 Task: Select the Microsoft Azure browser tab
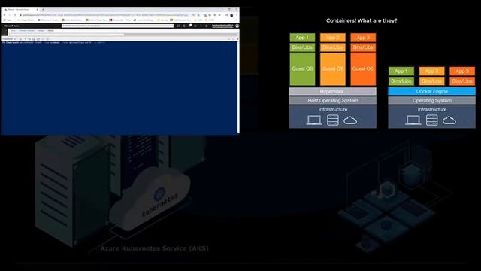click(21, 10)
